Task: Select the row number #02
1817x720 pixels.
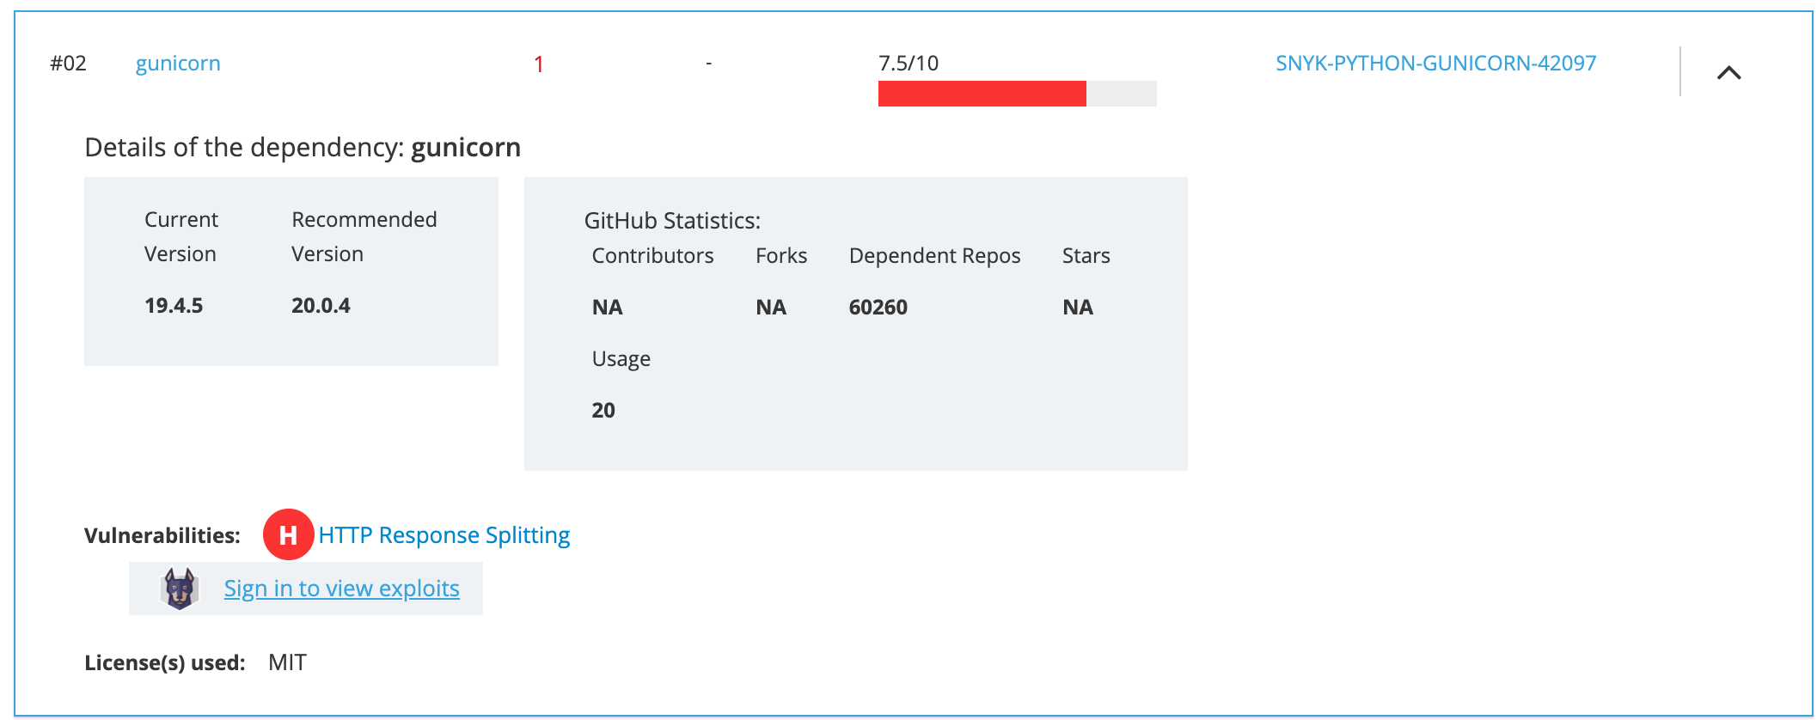Action: click(x=68, y=63)
